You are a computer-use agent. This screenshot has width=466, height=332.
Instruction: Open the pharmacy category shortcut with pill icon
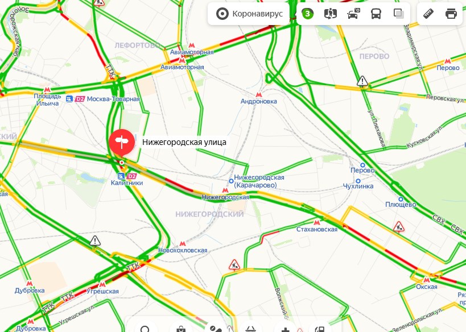point(216,329)
